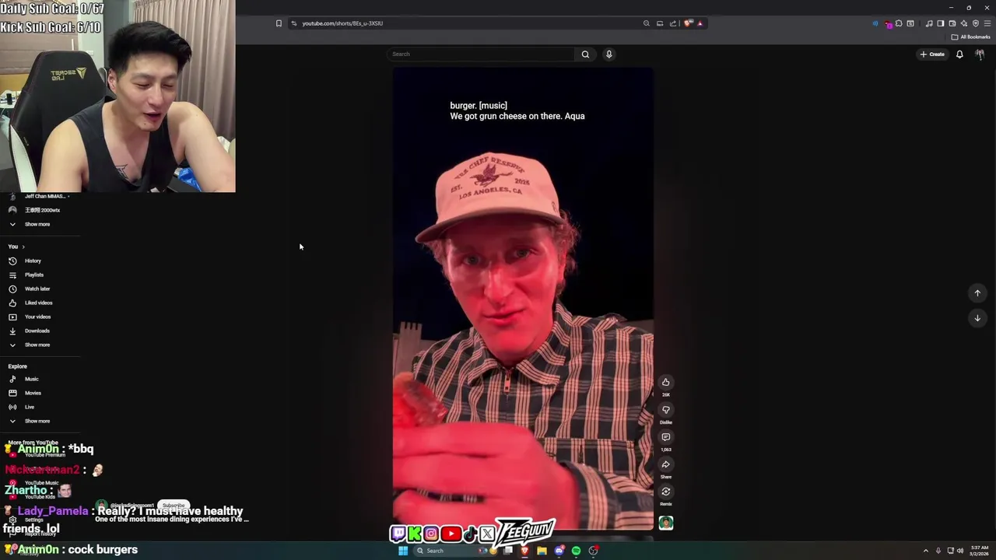This screenshot has height=560, width=996.
Task: Show hidden system tray icons chevron
Action: point(925,551)
